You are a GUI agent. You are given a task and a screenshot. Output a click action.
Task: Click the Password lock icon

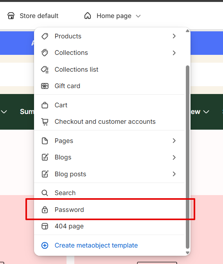[x=45, y=210]
